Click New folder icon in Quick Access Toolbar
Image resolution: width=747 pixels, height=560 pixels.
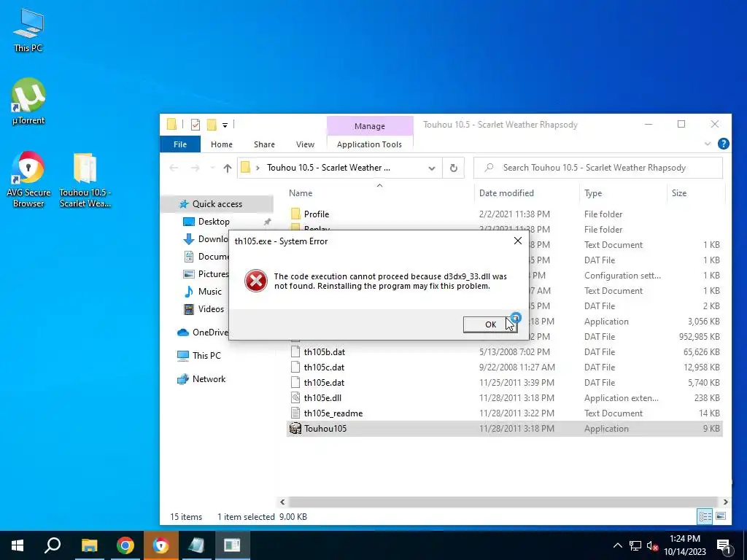click(x=212, y=125)
